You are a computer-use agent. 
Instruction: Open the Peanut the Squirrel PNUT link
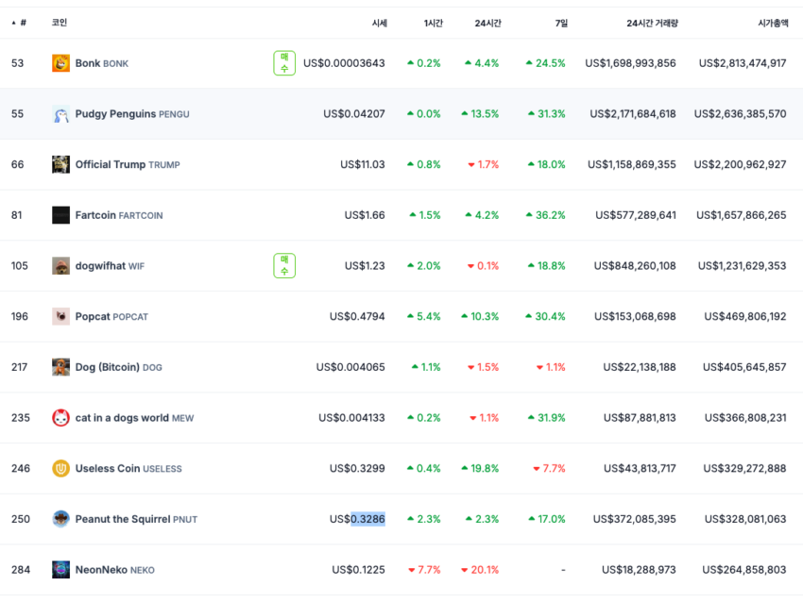pyautogui.click(x=136, y=519)
